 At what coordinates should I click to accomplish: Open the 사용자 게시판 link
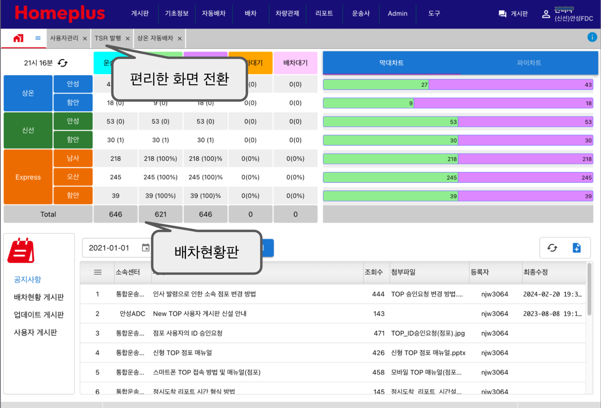[x=35, y=333]
